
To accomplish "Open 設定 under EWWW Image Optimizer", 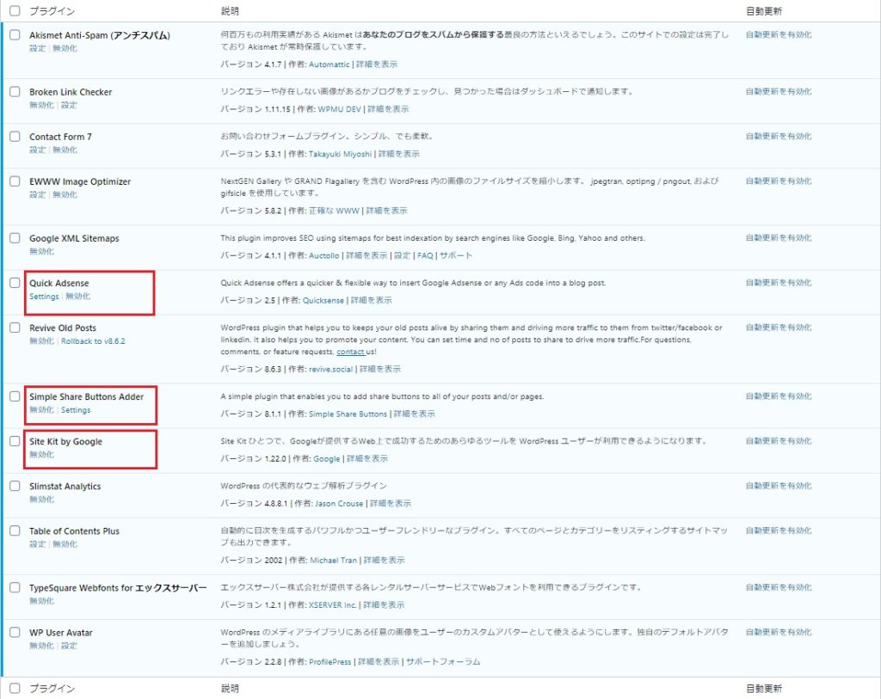I will coord(38,195).
